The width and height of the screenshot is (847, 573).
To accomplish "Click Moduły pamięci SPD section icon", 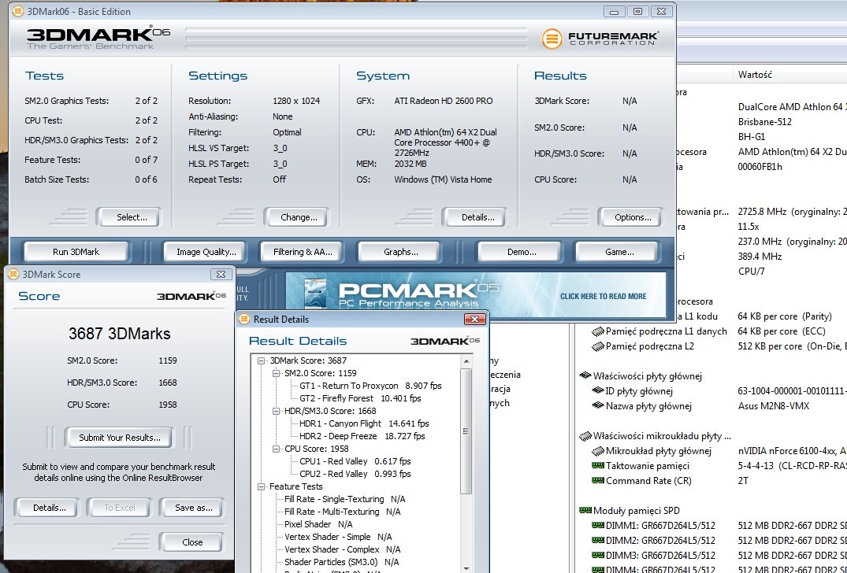I will [x=585, y=510].
